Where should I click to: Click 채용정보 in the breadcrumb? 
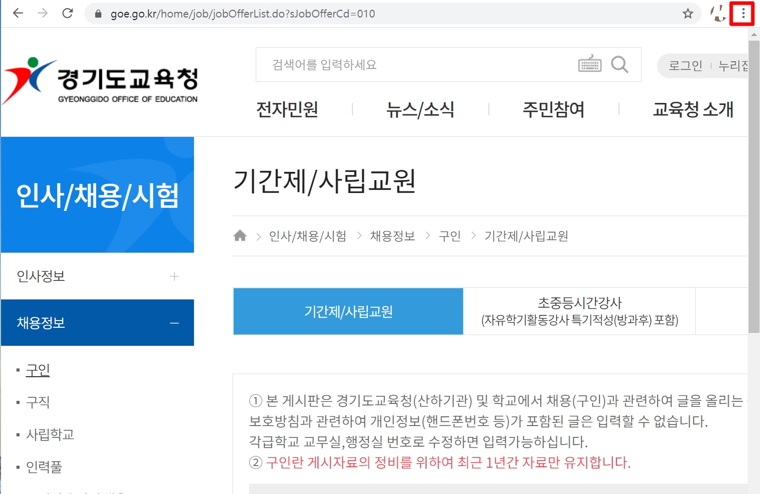(x=393, y=236)
